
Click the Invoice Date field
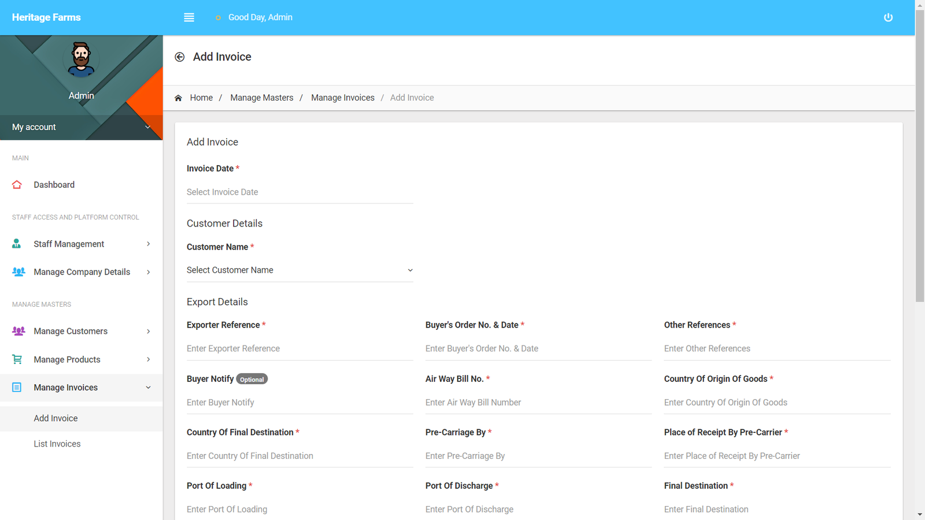point(299,192)
